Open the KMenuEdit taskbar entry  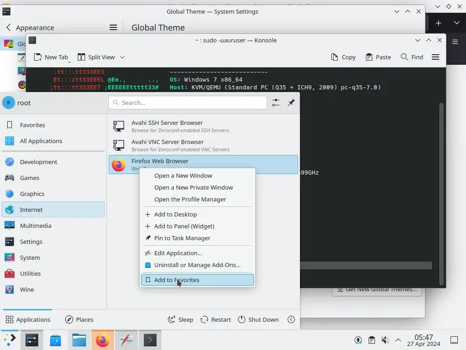pyautogui.click(x=127, y=340)
